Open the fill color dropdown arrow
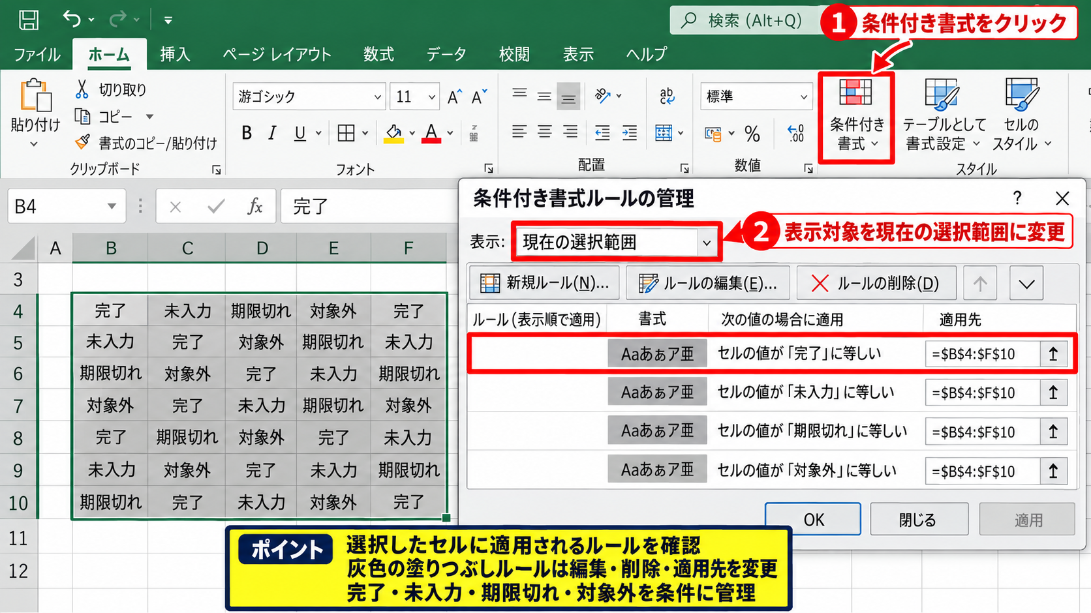Viewport: 1091px width, 613px height. pos(412,133)
